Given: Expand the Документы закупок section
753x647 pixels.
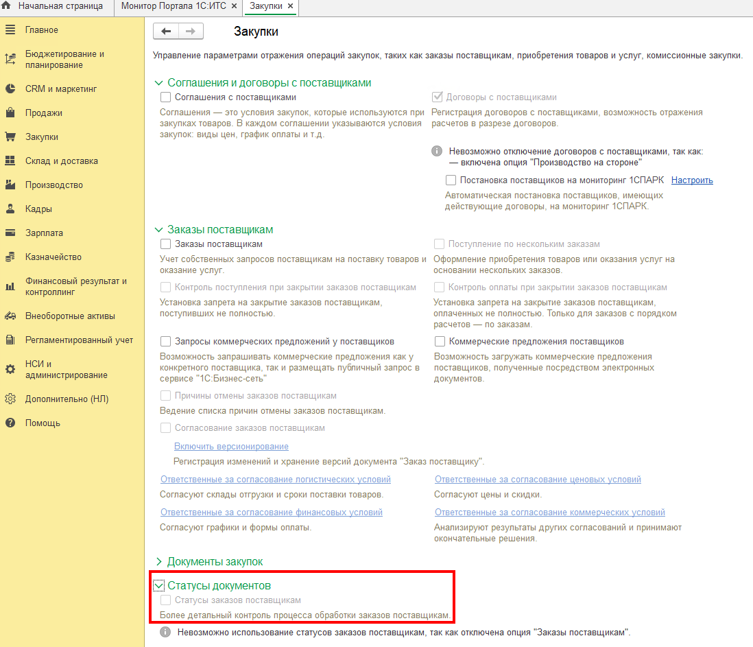Looking at the screenshot, I should click(158, 561).
